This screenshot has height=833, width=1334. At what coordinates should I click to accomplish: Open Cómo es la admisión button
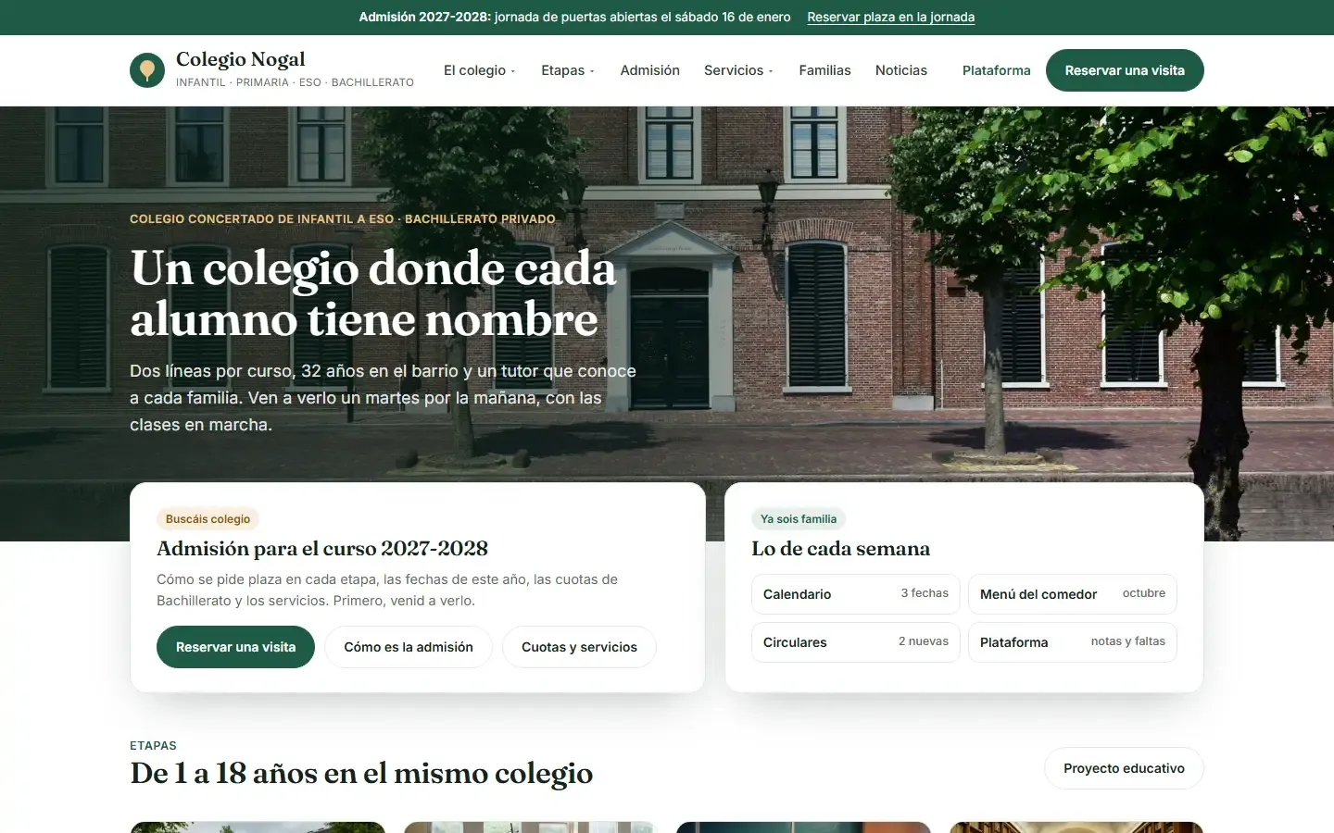409,647
